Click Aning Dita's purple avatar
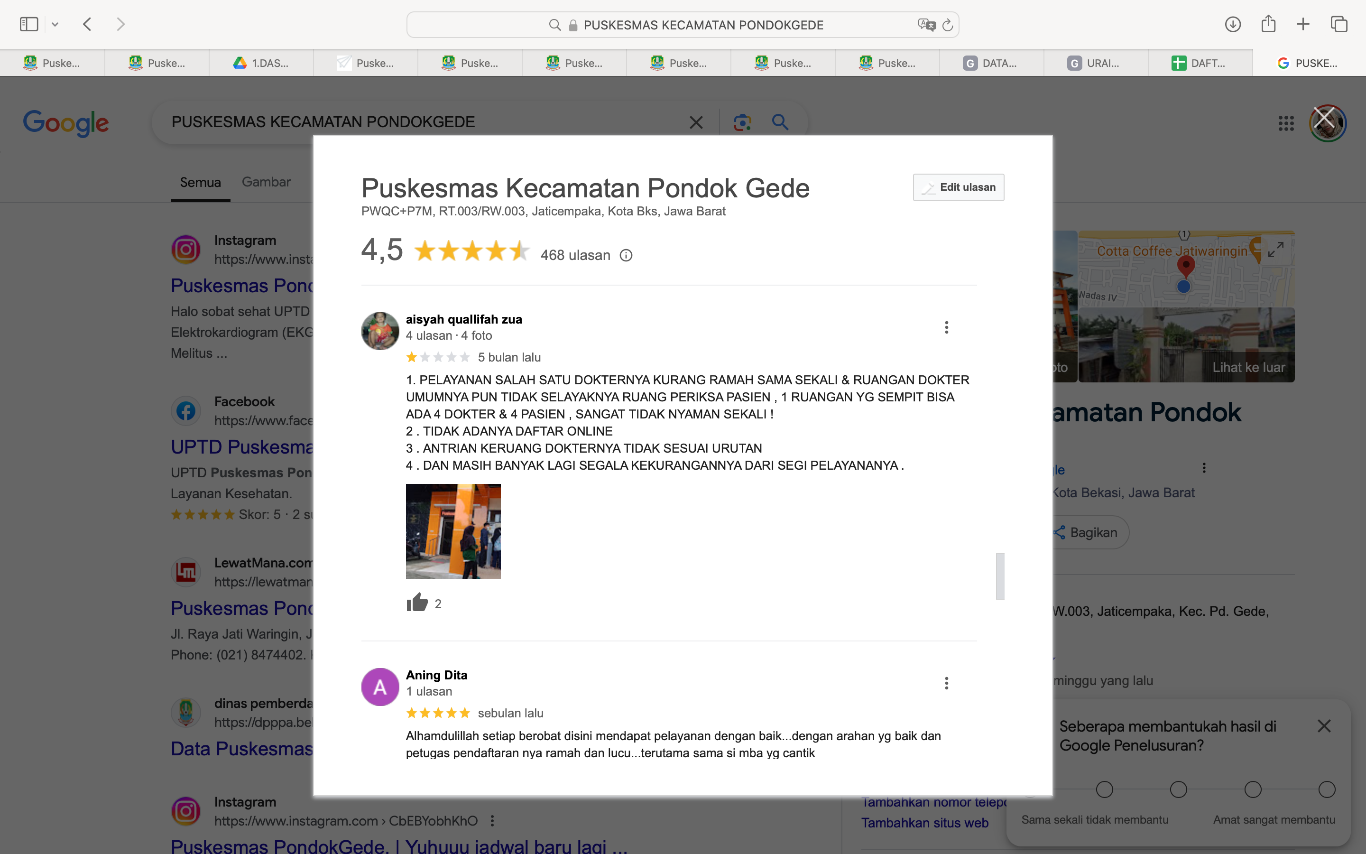Viewport: 1366px width, 854px height. point(380,687)
